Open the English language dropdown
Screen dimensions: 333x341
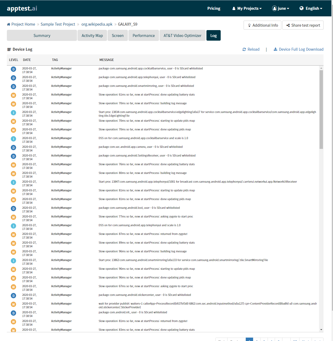311,8
